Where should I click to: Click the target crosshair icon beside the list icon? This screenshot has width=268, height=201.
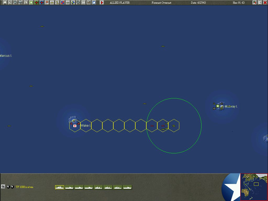tap(15, 3)
